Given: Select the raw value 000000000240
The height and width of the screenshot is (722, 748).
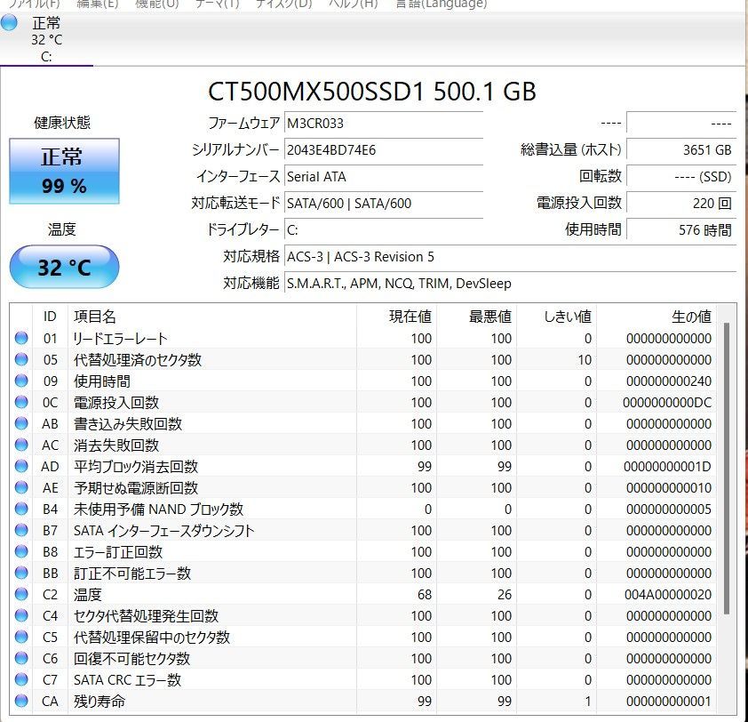Looking at the screenshot, I should tap(669, 381).
